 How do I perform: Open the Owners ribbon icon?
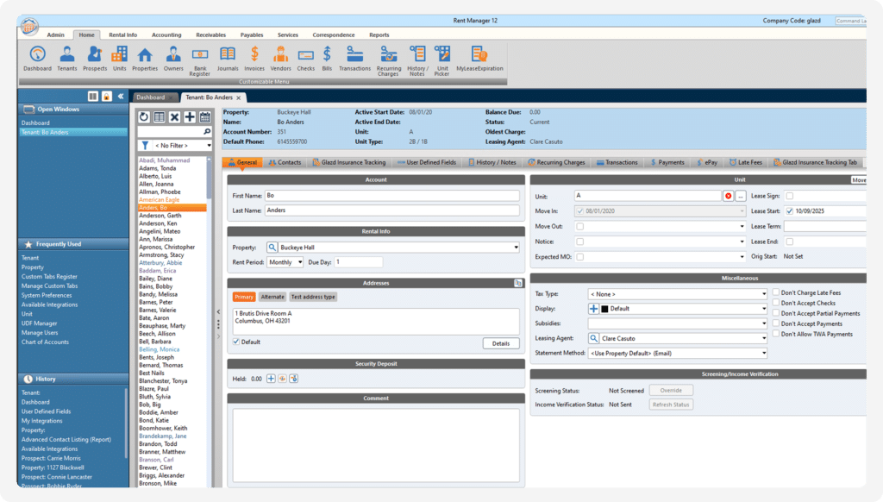tap(173, 59)
